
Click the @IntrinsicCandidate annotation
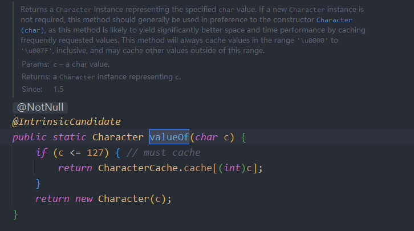tap(66, 121)
